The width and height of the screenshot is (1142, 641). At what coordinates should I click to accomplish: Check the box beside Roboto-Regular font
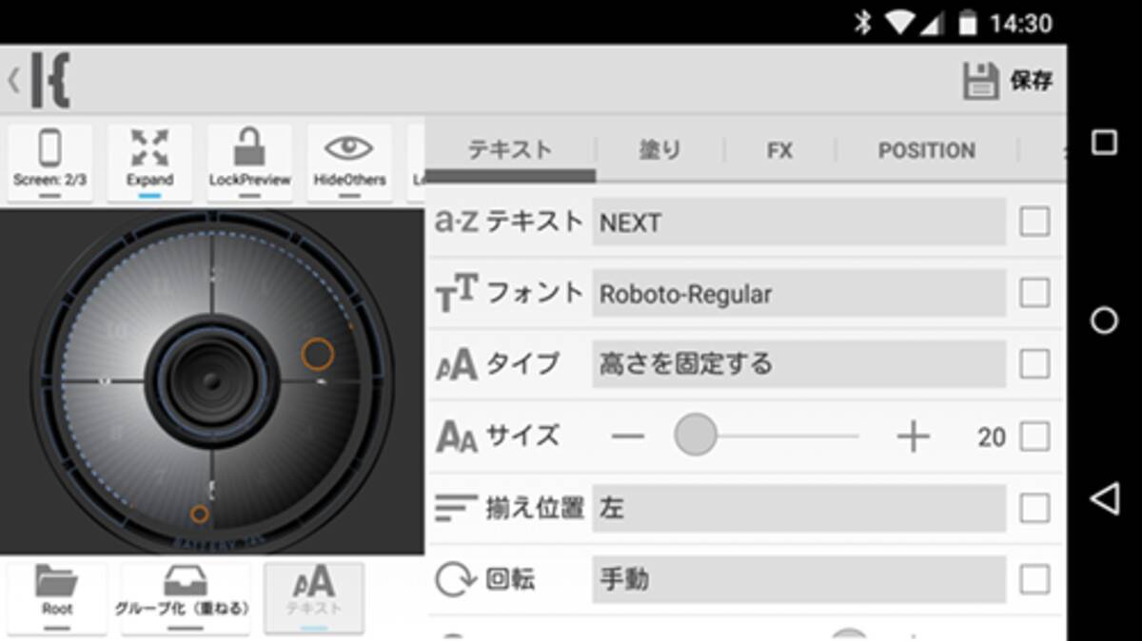1034,293
